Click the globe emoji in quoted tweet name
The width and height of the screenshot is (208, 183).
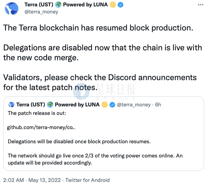click(x=50, y=105)
